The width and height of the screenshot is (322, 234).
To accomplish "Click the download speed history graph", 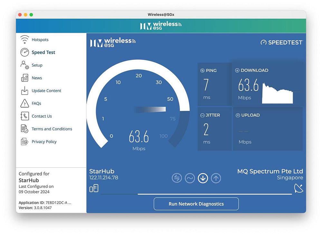I will click(278, 93).
